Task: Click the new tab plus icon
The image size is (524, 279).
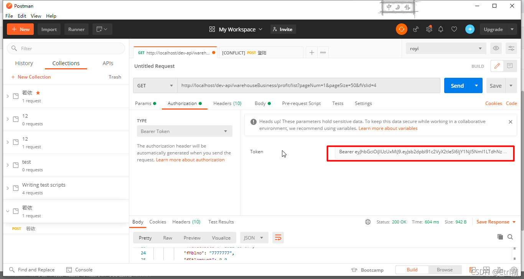Action: click(x=312, y=53)
